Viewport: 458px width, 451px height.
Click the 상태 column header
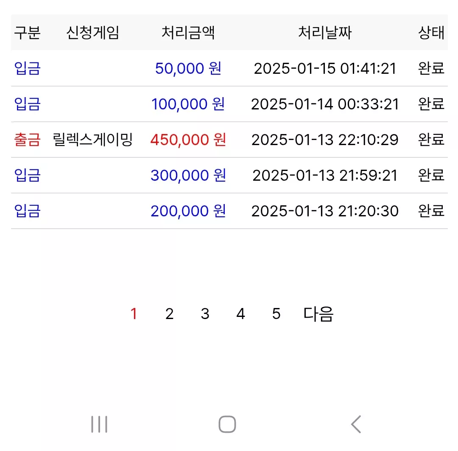point(431,32)
